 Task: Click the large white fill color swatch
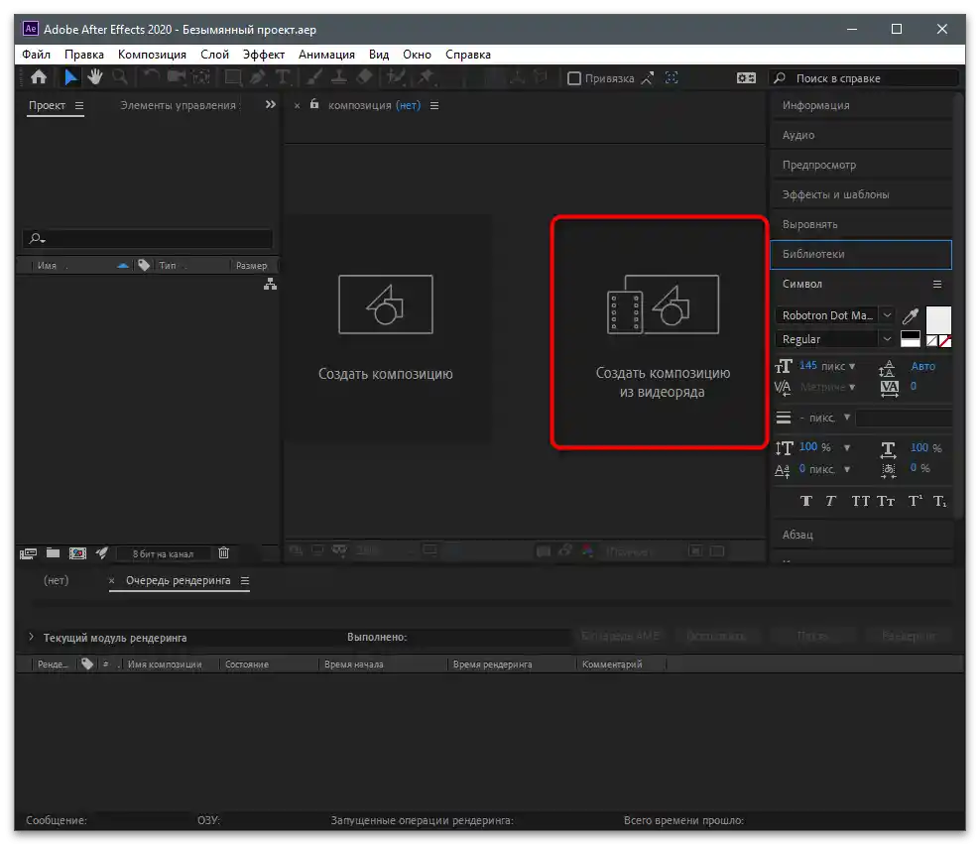tap(937, 320)
